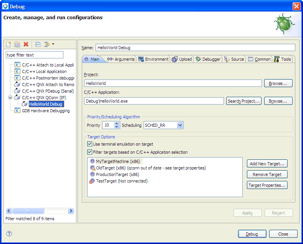Click the help question mark icon
Viewport: 303px width, 244px height.
tap(9, 234)
